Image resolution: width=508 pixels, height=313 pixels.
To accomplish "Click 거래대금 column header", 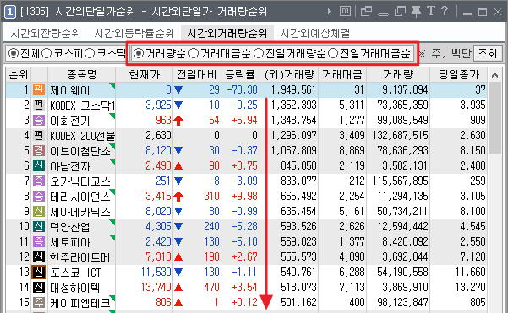I will (x=342, y=75).
